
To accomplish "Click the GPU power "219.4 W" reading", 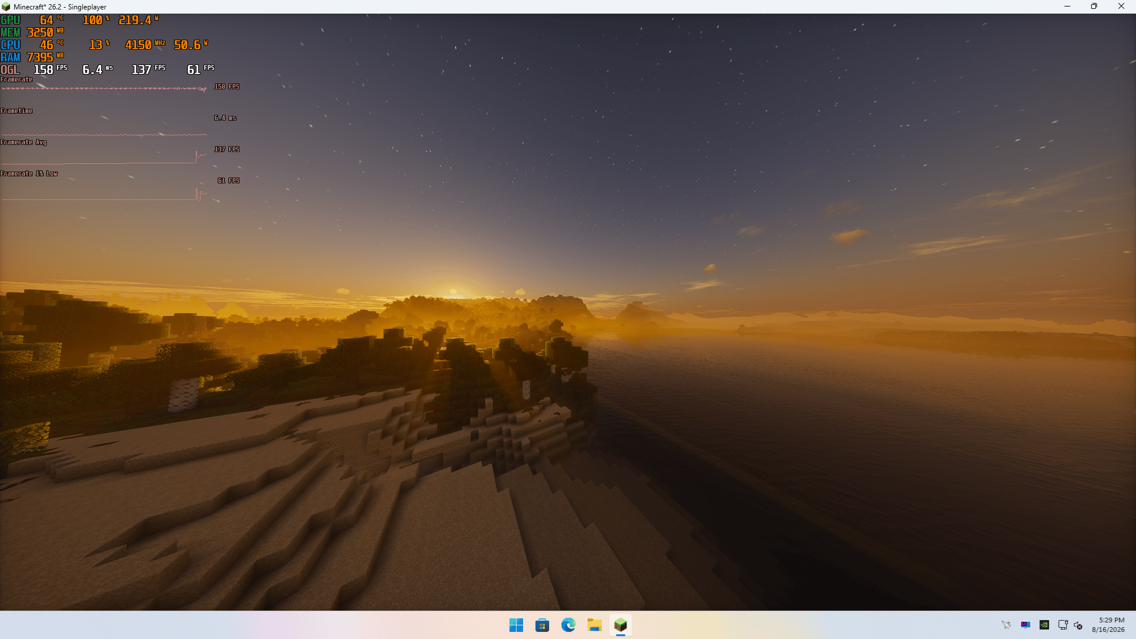I will pos(138,20).
